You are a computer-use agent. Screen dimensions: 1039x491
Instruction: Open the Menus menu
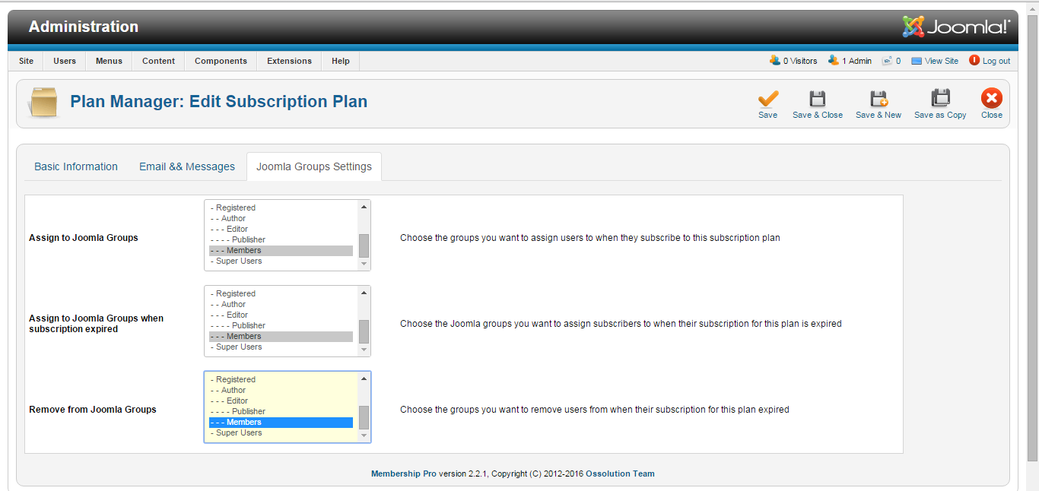[109, 61]
